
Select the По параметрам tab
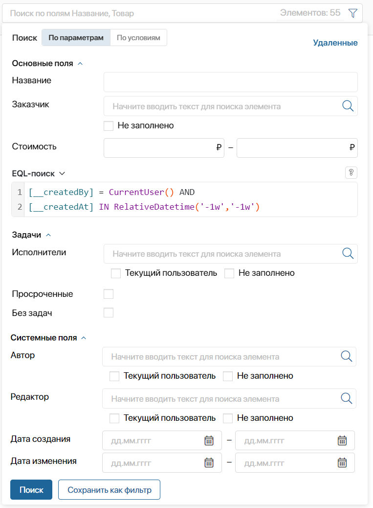coord(76,38)
